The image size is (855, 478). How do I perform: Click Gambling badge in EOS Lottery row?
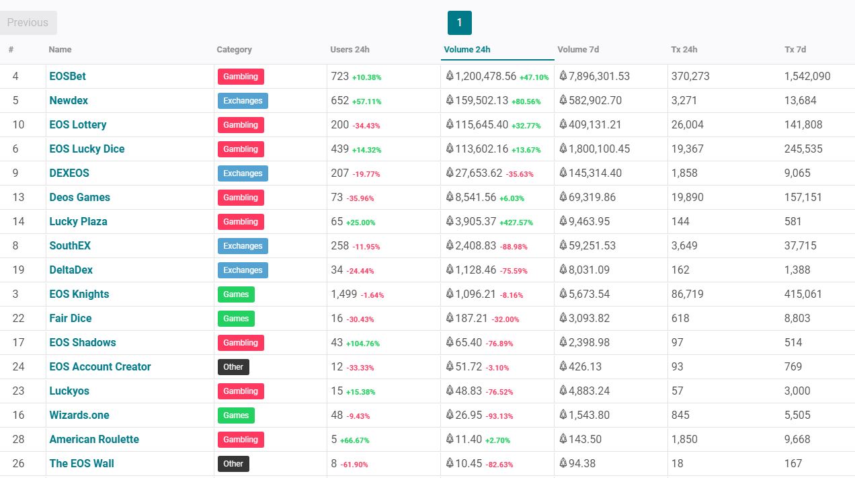tap(241, 125)
